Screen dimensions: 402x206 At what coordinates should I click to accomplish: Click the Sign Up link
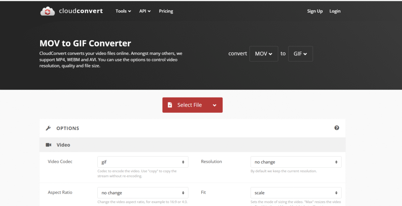315,11
